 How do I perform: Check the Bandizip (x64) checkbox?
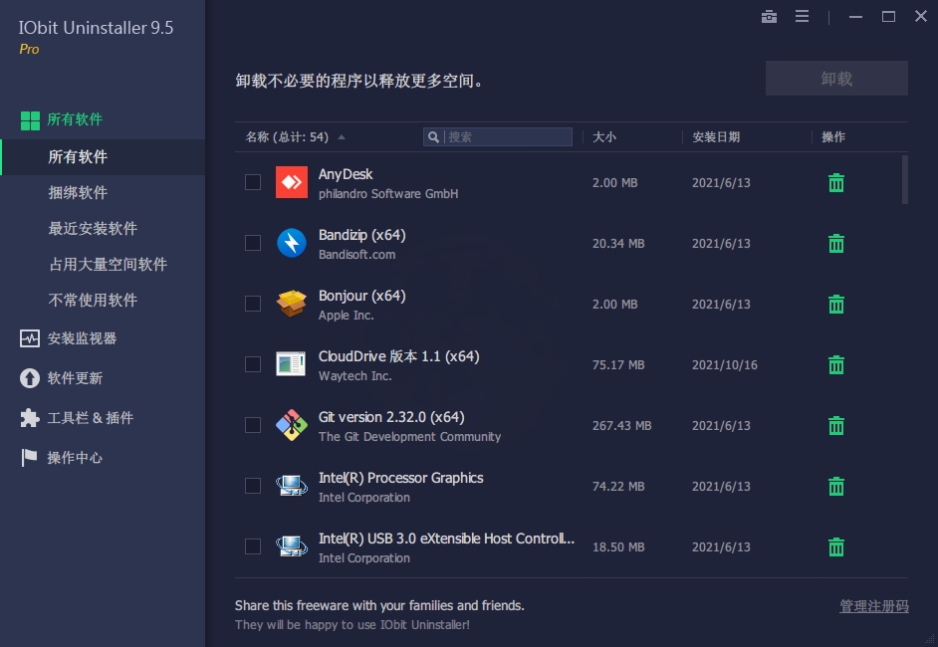pyautogui.click(x=253, y=243)
